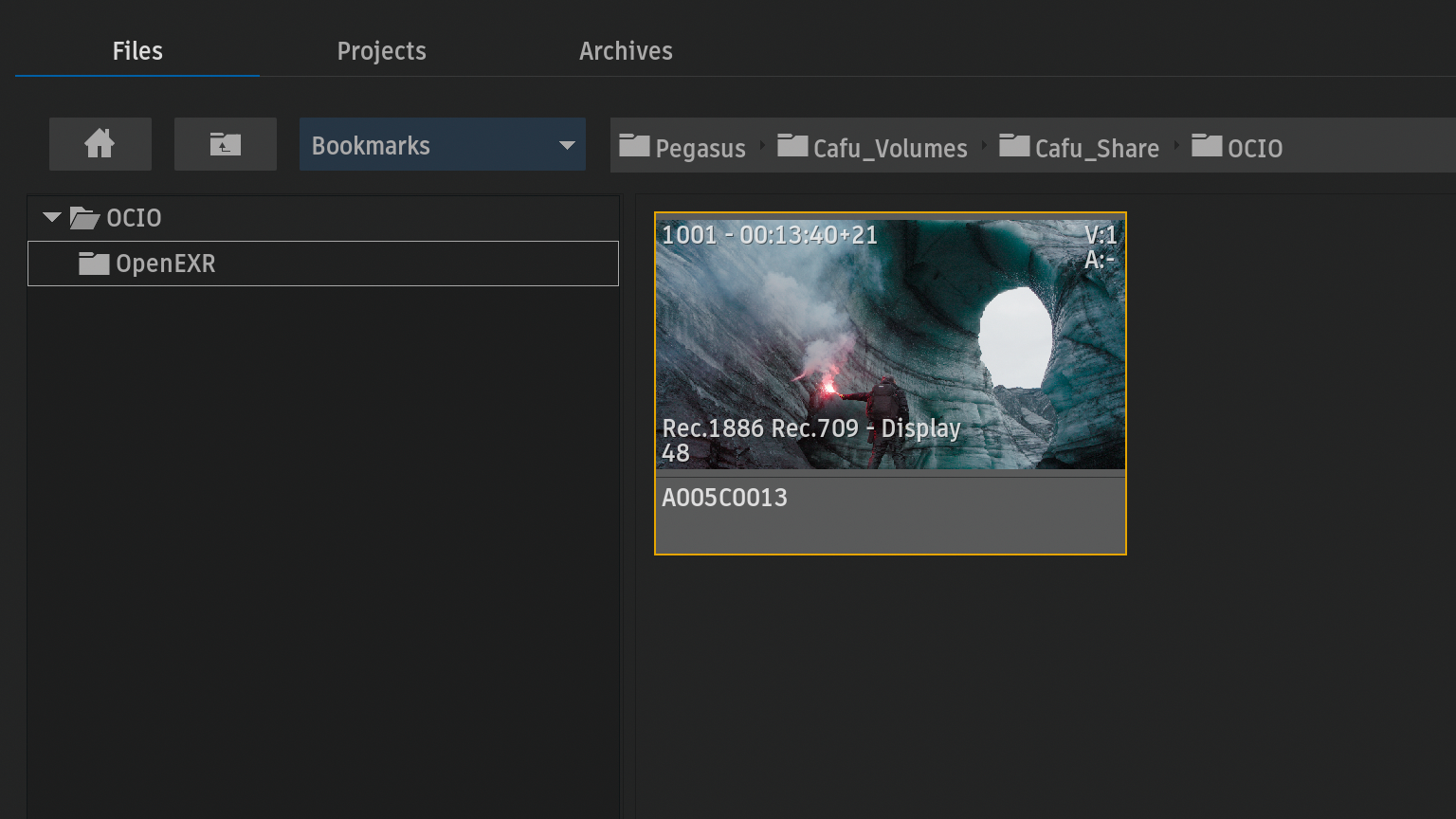Screen dimensions: 1456x819
Task: Select OCIO breadcrumb folder
Action: click(1237, 147)
